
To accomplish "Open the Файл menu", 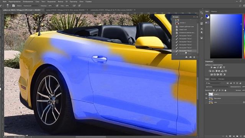I will (x=5, y=2).
